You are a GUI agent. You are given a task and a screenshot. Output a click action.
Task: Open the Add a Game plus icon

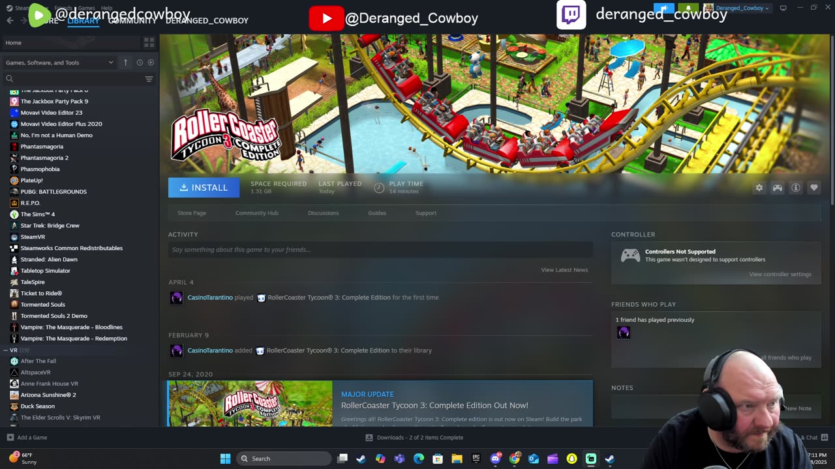10,438
